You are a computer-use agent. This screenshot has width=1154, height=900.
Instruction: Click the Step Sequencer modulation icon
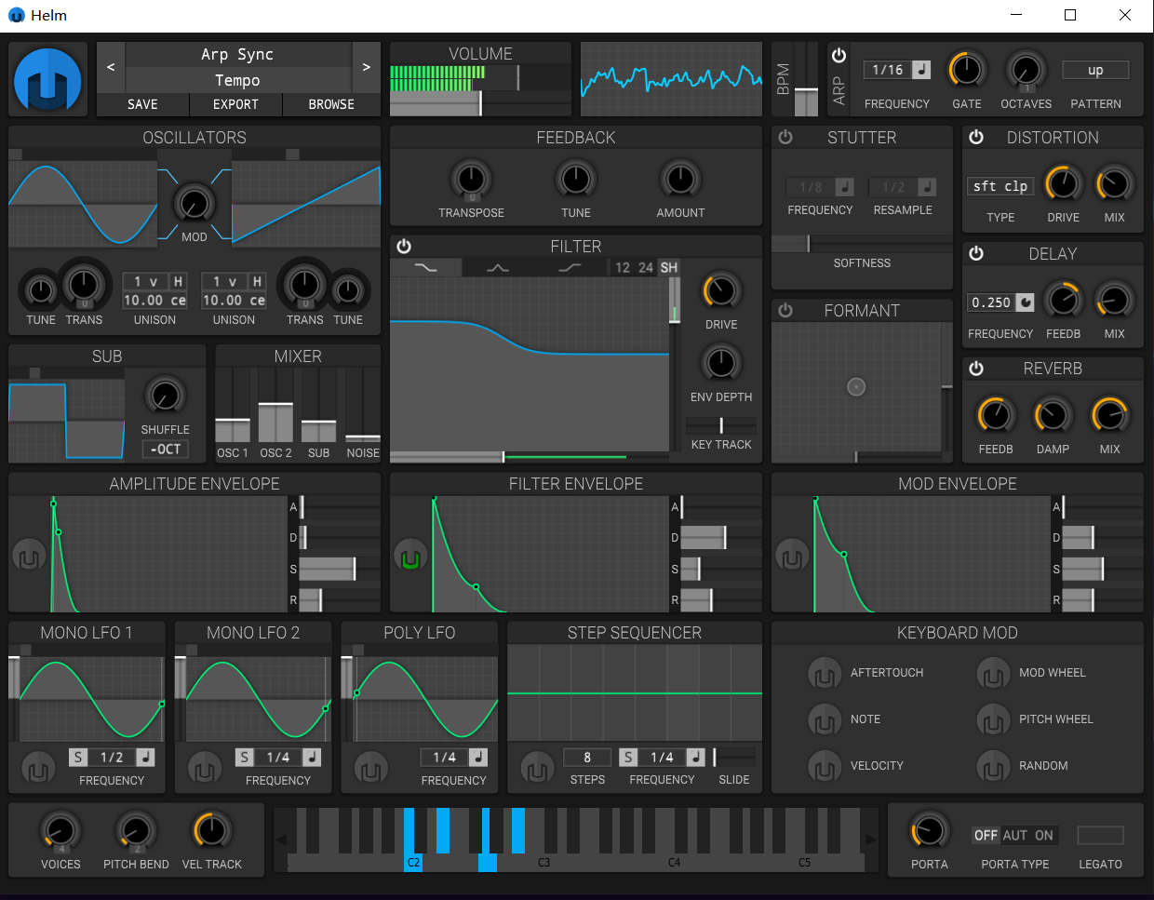coord(537,769)
